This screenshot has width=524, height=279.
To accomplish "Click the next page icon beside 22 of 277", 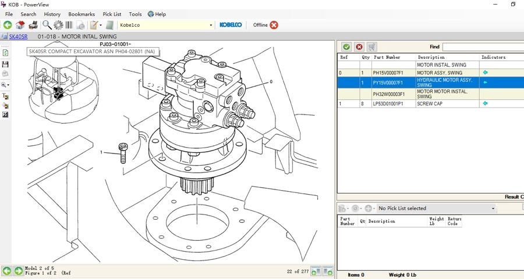I will pos(328,271).
